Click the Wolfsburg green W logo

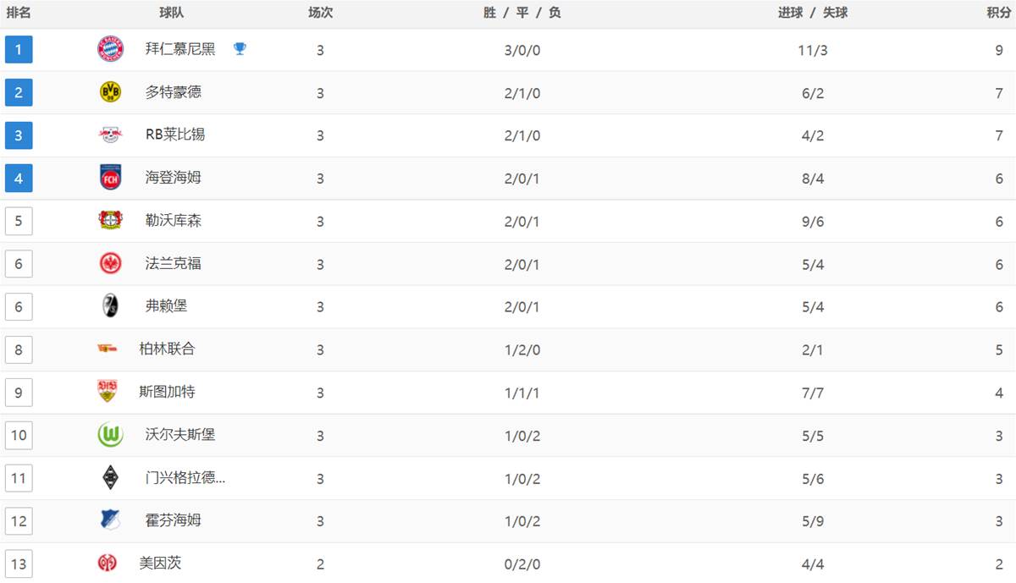110,435
